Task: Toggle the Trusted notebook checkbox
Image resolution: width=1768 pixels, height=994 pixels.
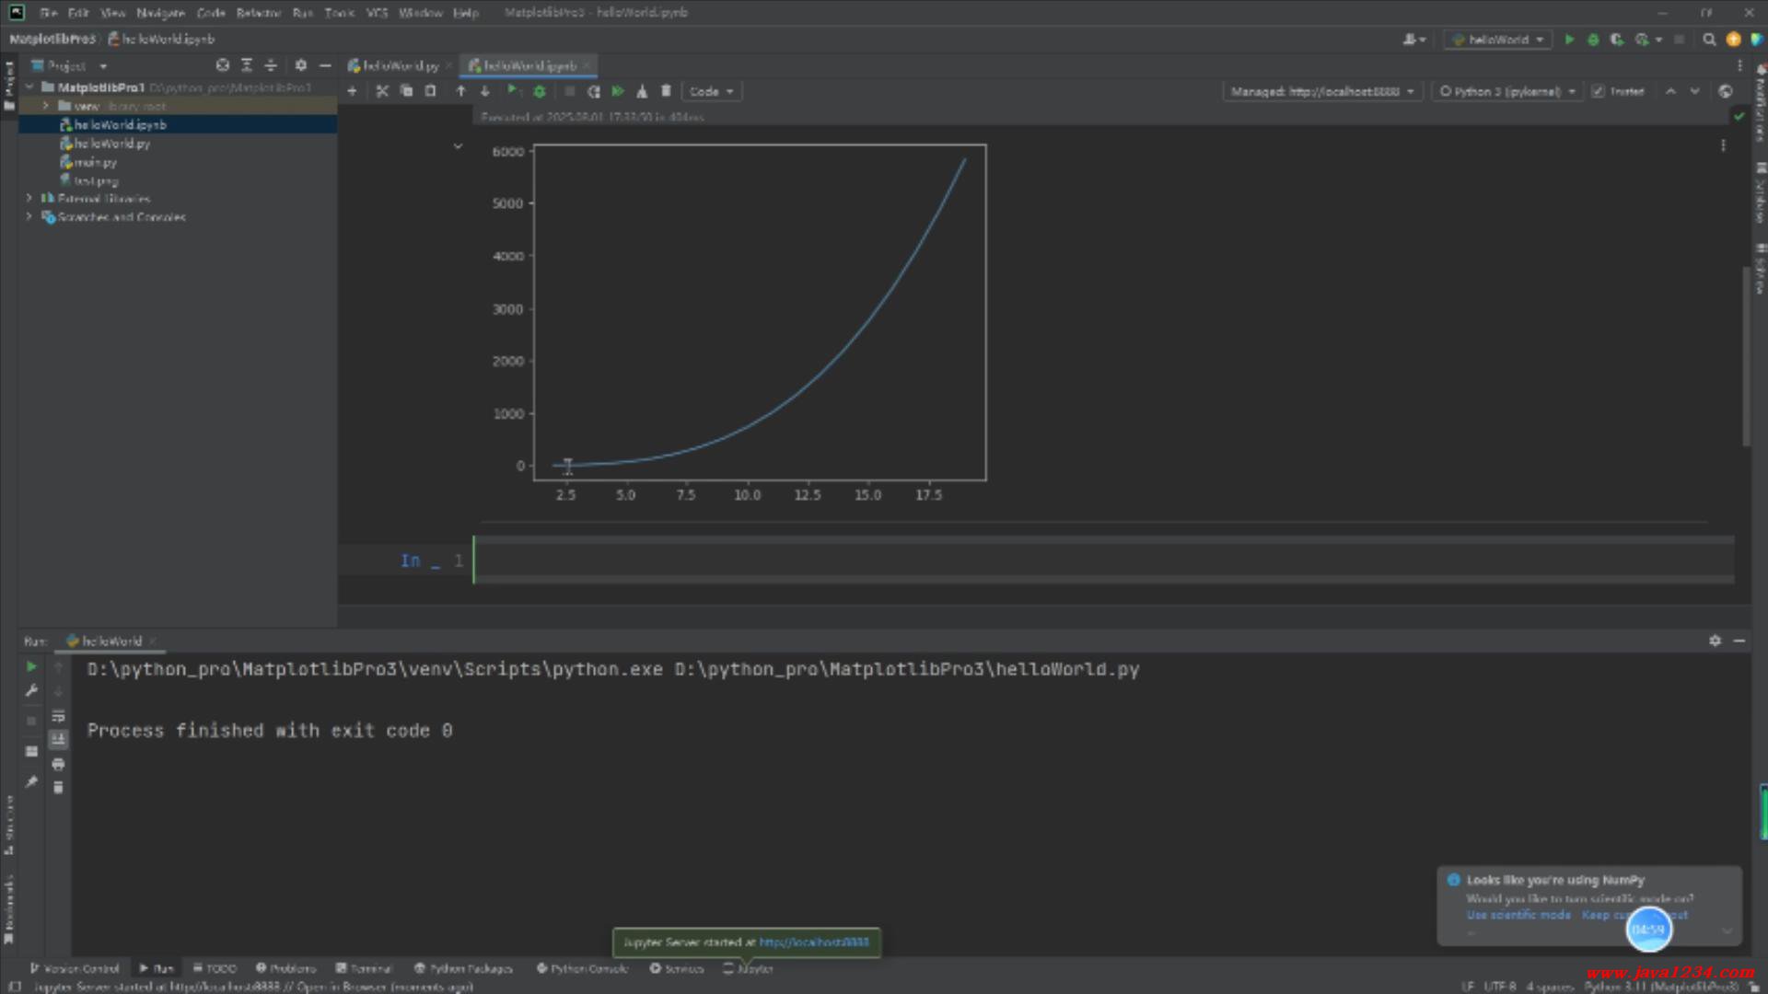Action: [1599, 91]
